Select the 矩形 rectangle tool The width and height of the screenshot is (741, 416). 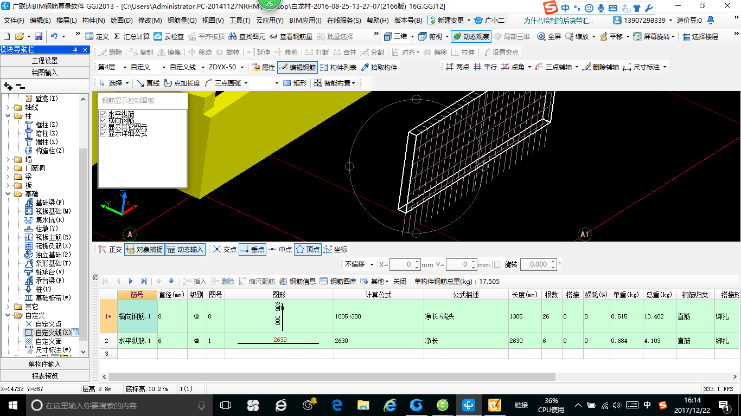[295, 83]
